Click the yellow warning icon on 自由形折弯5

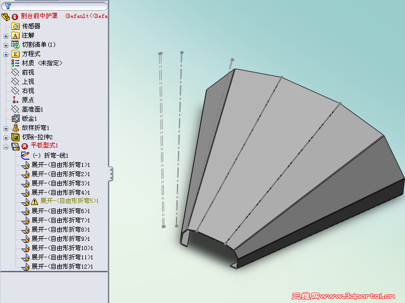point(34,201)
